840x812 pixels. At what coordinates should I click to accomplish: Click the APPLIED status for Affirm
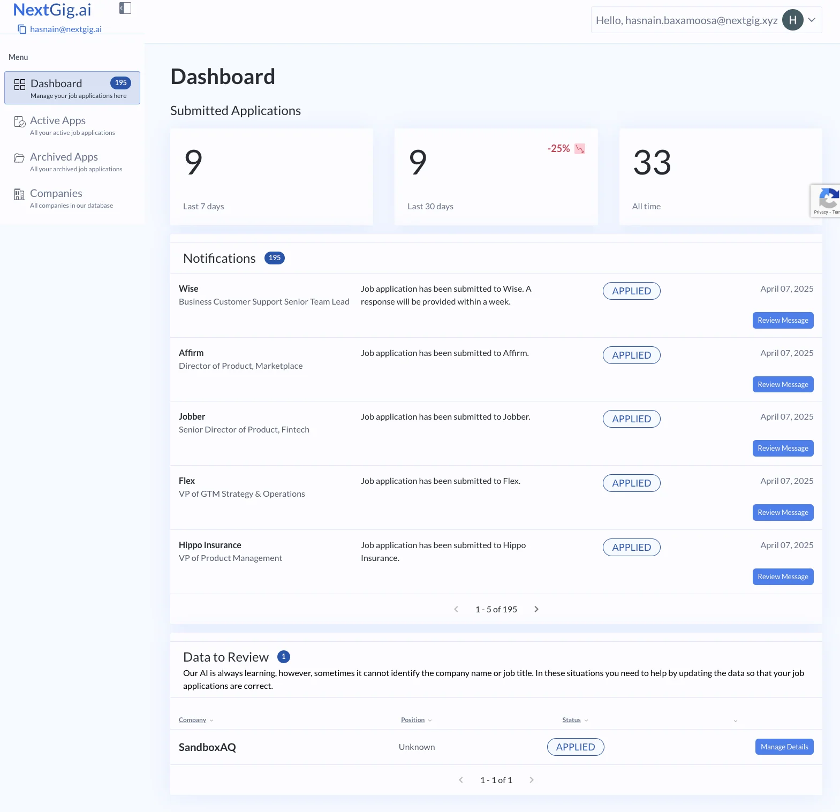(632, 355)
